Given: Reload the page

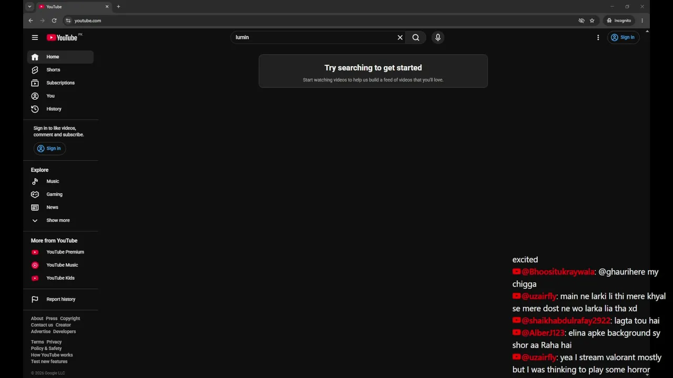Looking at the screenshot, I should coord(54,20).
